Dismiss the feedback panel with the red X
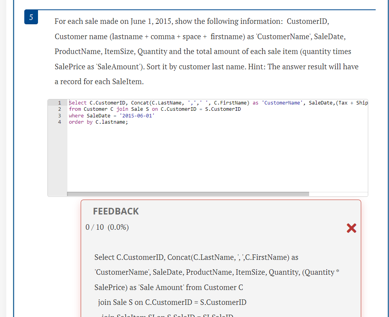This screenshot has height=317, width=389. pos(351,228)
